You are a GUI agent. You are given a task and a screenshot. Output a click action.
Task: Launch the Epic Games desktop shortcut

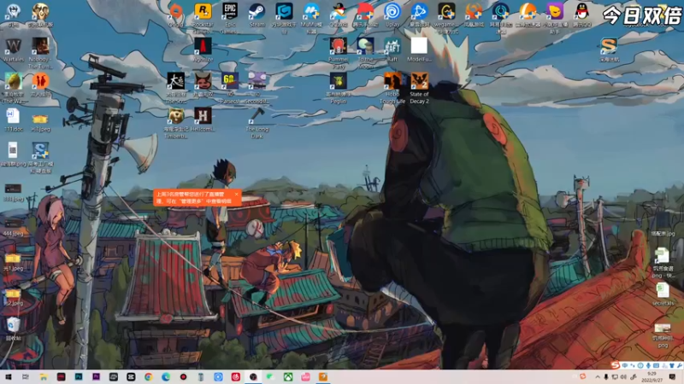tap(230, 11)
